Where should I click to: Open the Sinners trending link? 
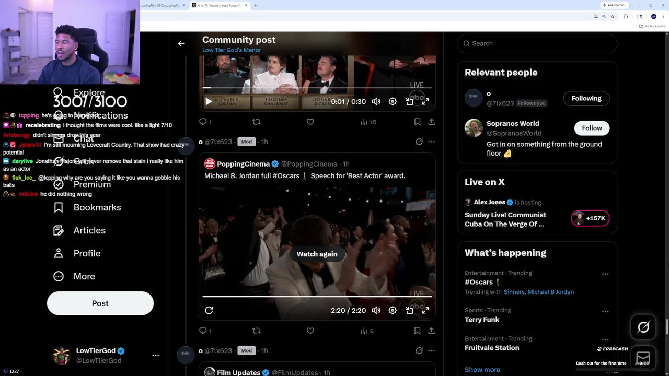coord(514,292)
